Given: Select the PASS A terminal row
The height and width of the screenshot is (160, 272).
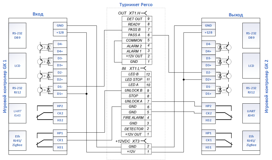Looking at the screenshot, I should coord(137,35).
